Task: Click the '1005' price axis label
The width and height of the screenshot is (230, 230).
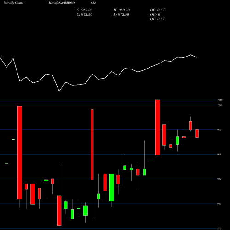Action: (220, 105)
